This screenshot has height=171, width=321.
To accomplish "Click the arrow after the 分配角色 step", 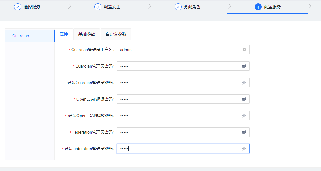I will click(x=230, y=6).
